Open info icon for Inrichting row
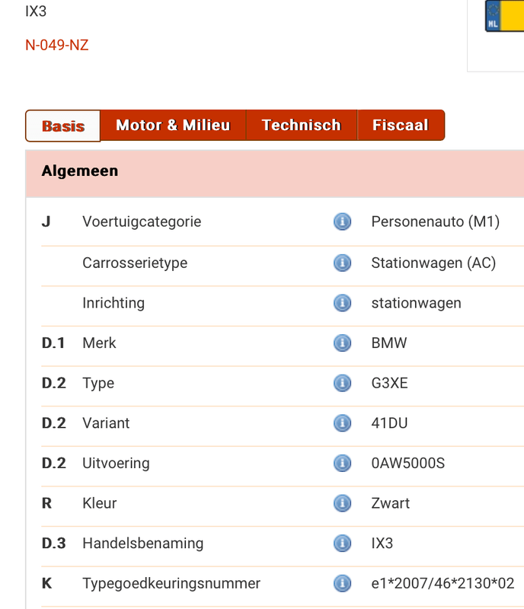Viewport: 524px width, 609px height. tap(343, 303)
